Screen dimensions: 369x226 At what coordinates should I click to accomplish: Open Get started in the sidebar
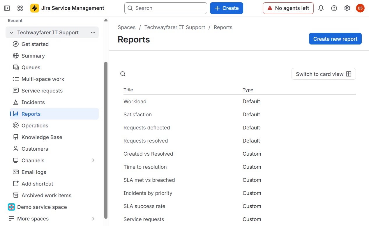(x=54, y=44)
